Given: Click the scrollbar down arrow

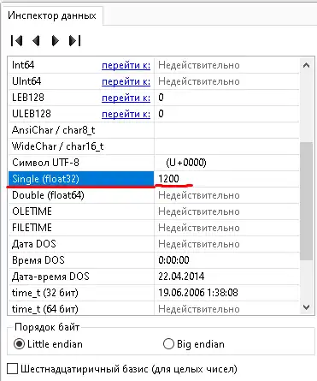Looking at the screenshot, I should [307, 307].
